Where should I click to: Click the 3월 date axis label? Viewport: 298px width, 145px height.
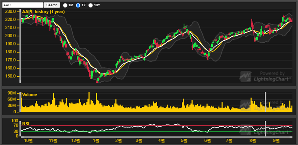click(139, 141)
